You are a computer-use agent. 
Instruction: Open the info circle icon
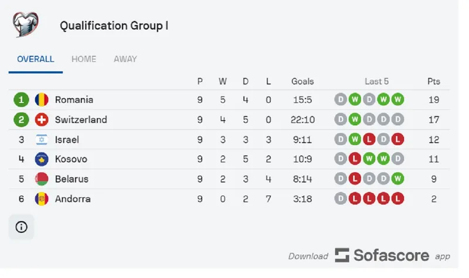click(22, 227)
